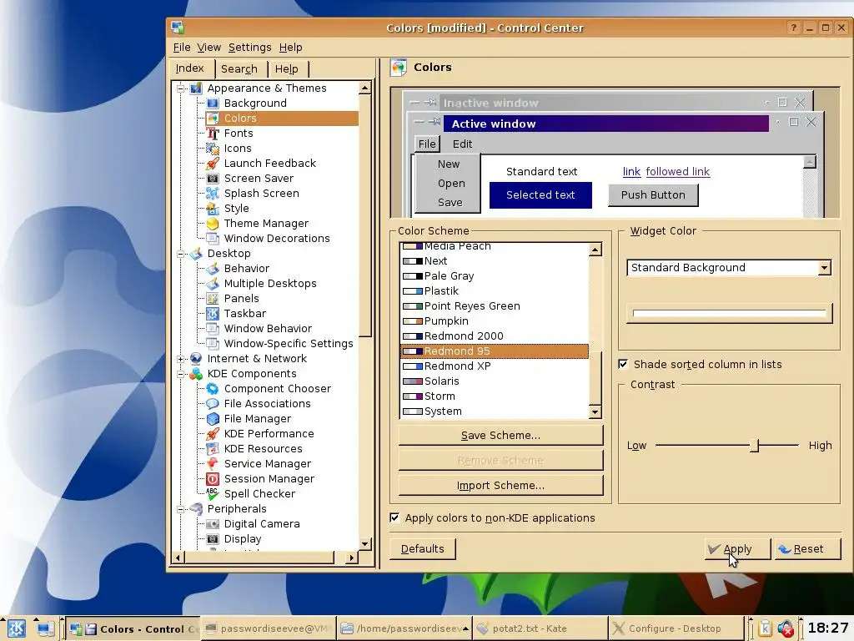Image resolution: width=854 pixels, height=641 pixels.
Task: Click the Component Chooser icon
Action: pos(213,389)
